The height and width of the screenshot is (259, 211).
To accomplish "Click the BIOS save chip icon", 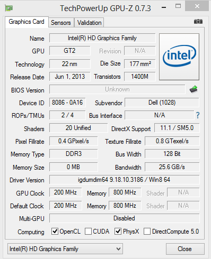I will coord(194,89).
